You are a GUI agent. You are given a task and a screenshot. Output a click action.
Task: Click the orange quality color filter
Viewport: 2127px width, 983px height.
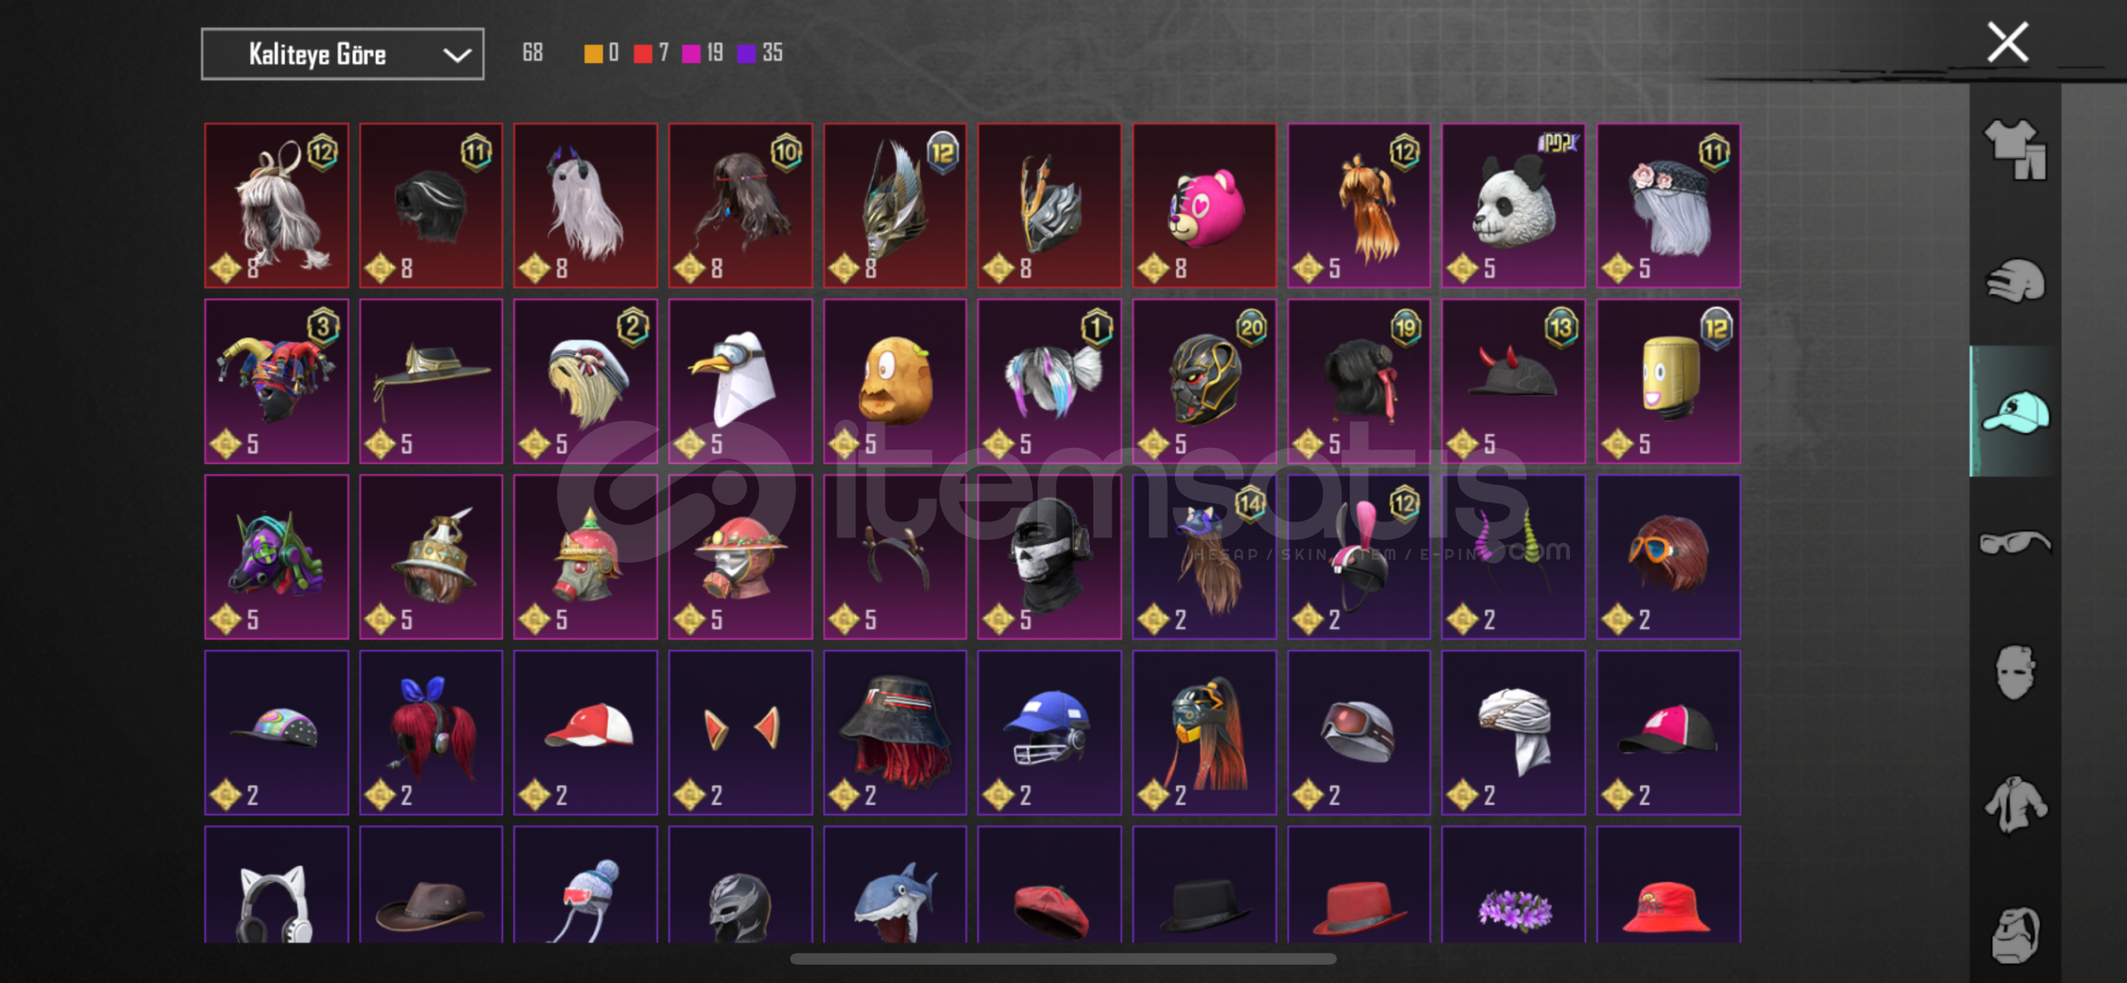(593, 54)
